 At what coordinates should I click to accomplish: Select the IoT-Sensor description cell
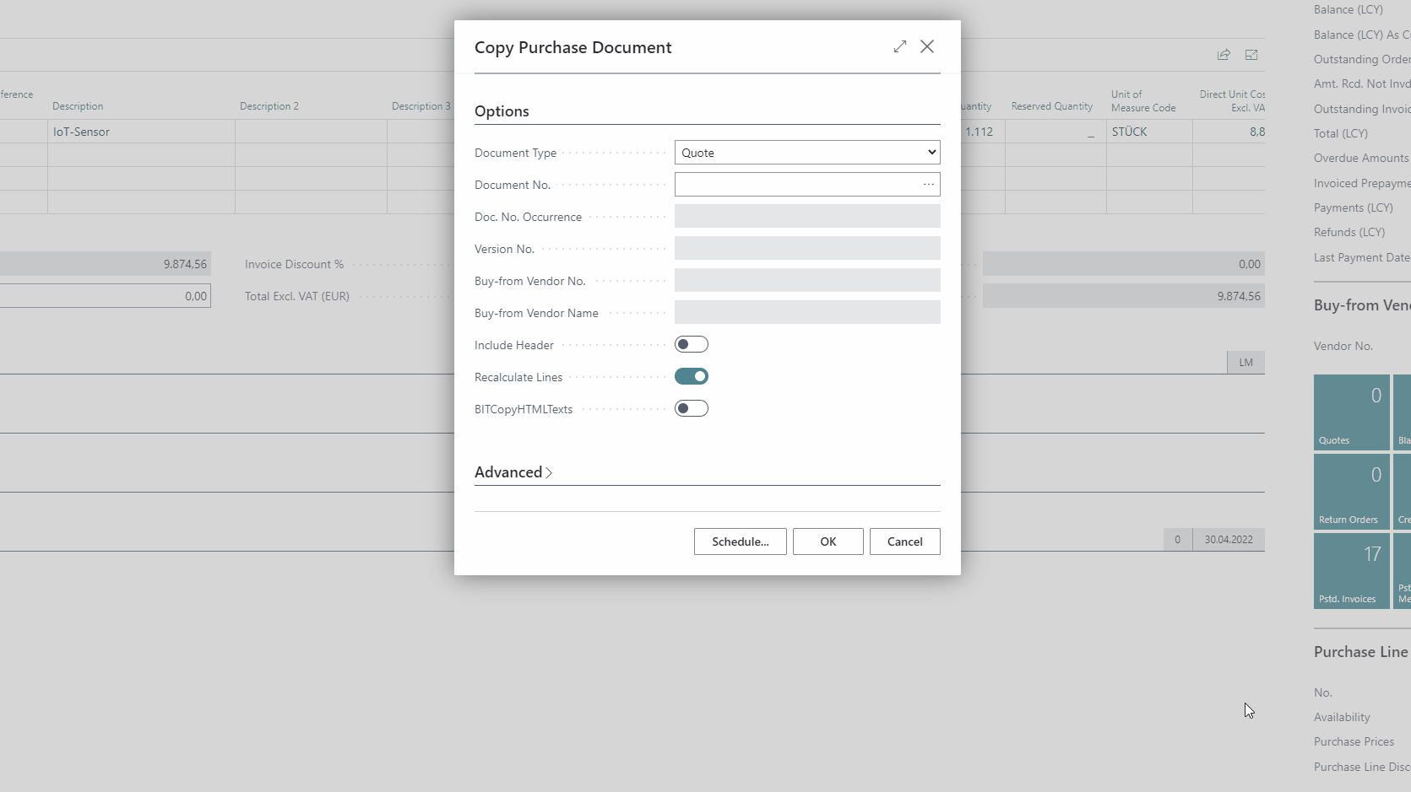[140, 132]
